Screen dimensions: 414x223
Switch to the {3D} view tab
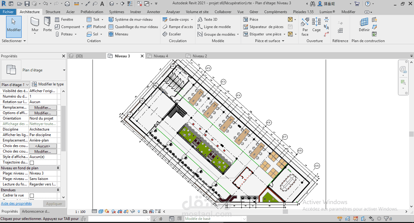pos(79,56)
